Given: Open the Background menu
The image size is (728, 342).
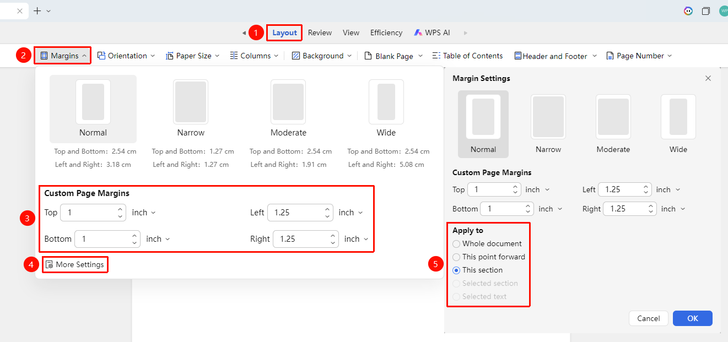Looking at the screenshot, I should [321, 56].
